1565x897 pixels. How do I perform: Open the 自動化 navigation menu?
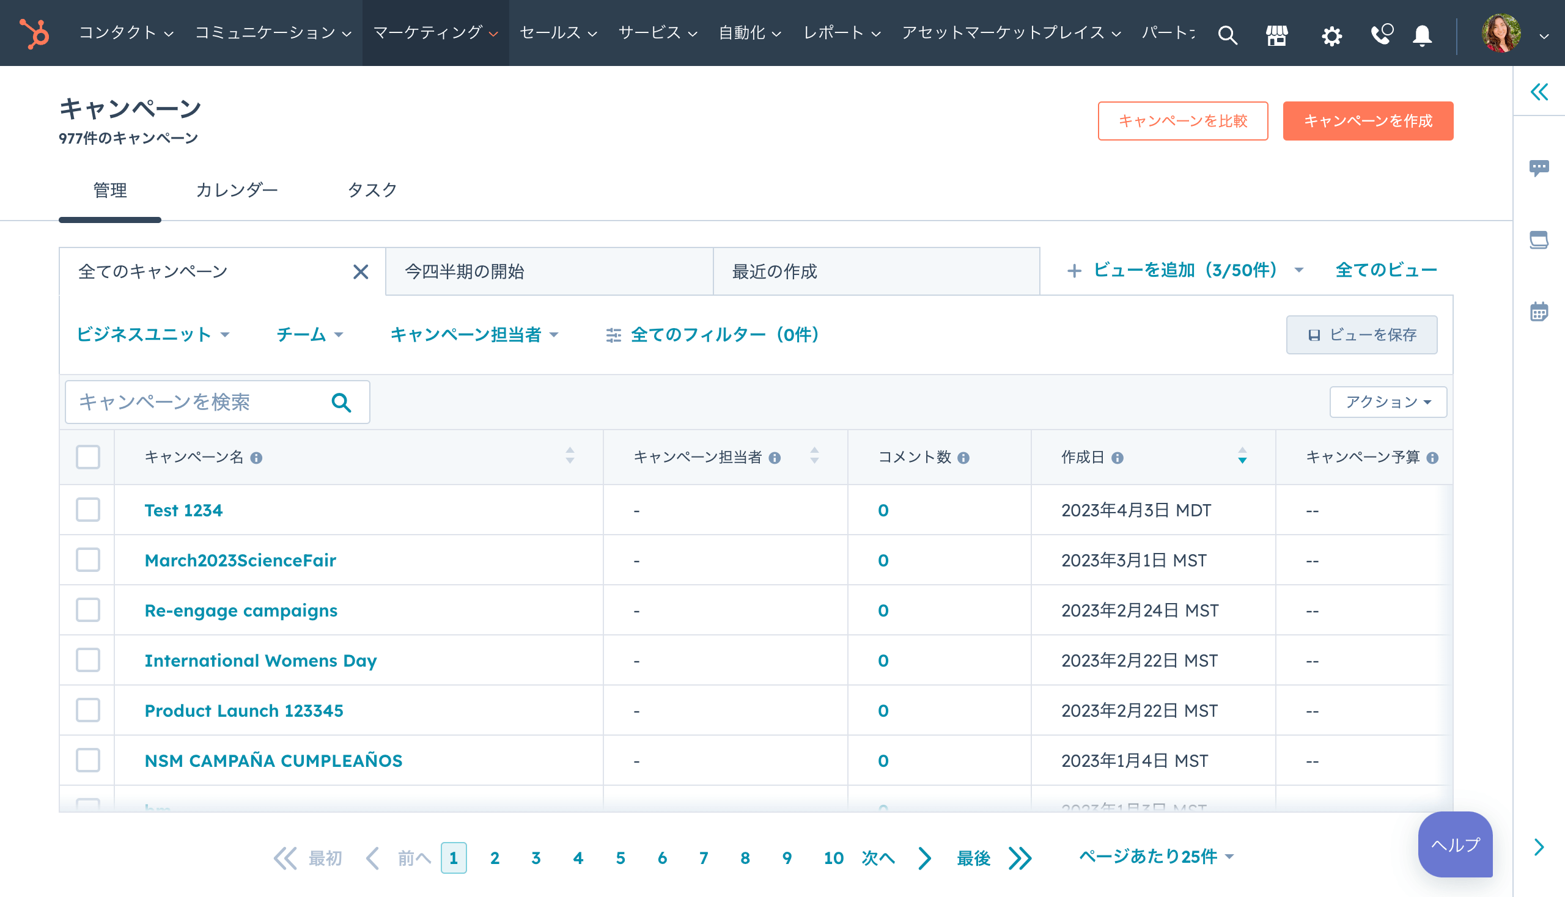749,32
